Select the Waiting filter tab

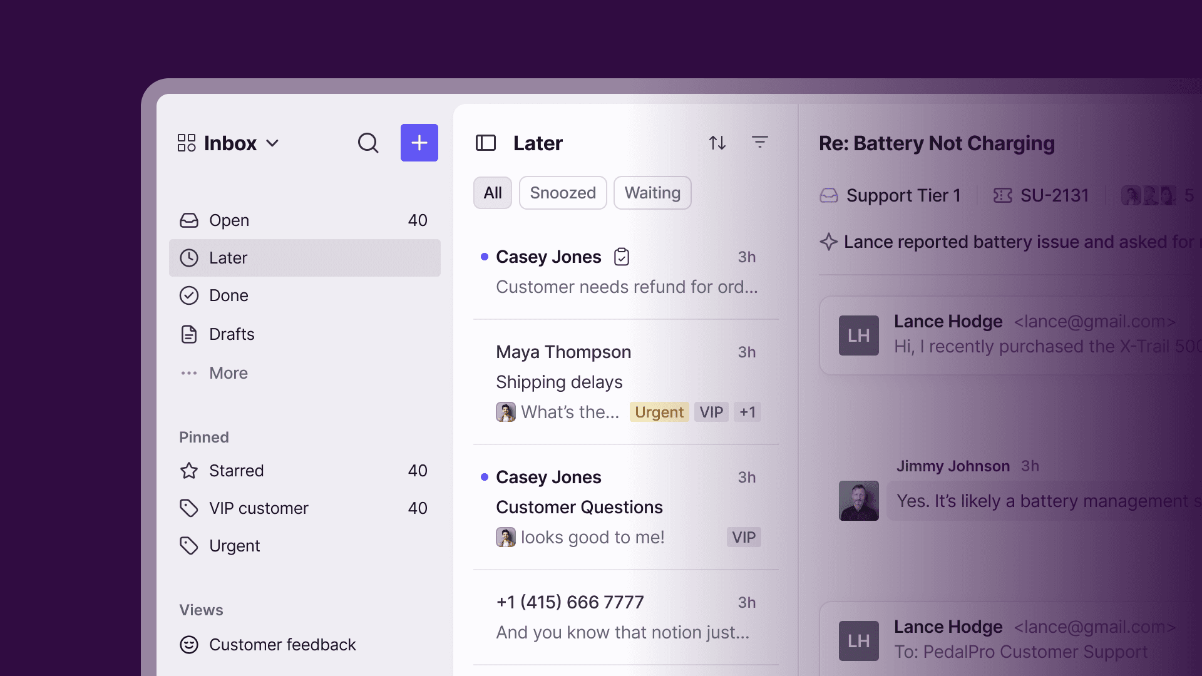[652, 193]
